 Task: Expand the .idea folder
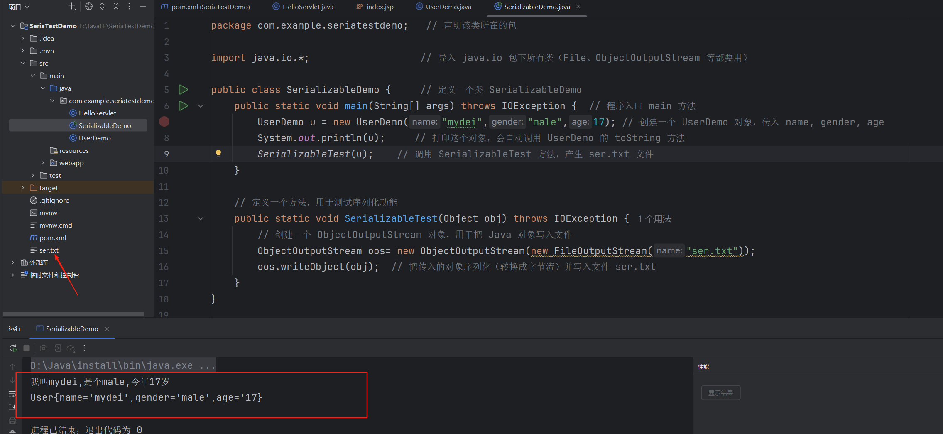tap(23, 38)
